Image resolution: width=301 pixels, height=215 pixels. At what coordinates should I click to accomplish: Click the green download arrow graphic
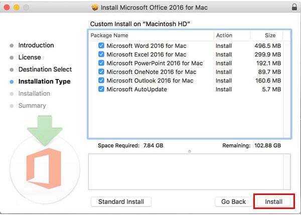[x=45, y=130]
